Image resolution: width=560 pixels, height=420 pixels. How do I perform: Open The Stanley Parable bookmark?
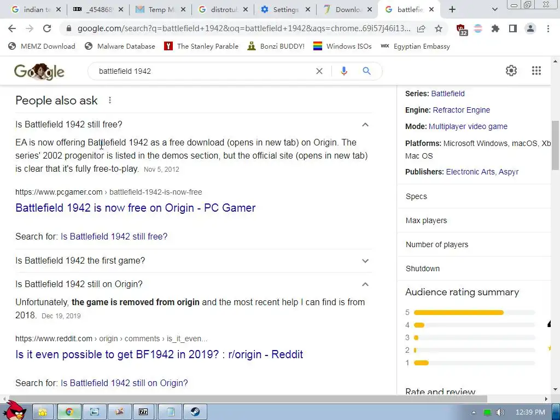click(201, 46)
